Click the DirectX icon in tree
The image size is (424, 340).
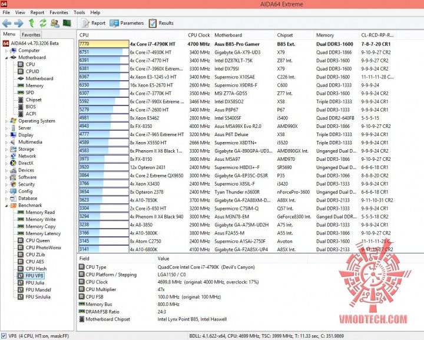tap(13, 163)
